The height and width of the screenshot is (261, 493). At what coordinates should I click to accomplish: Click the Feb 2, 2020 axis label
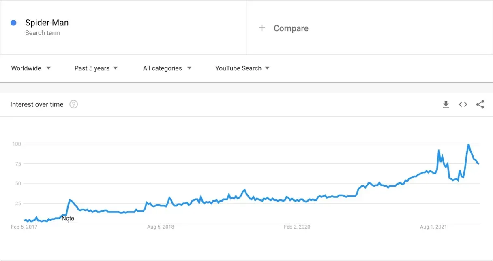297,227
